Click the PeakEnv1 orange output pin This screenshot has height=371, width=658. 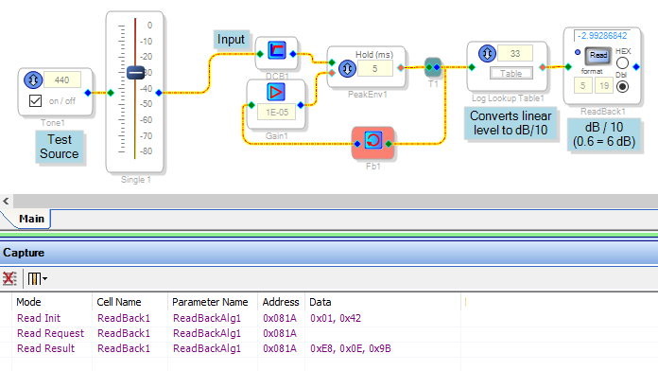click(401, 67)
